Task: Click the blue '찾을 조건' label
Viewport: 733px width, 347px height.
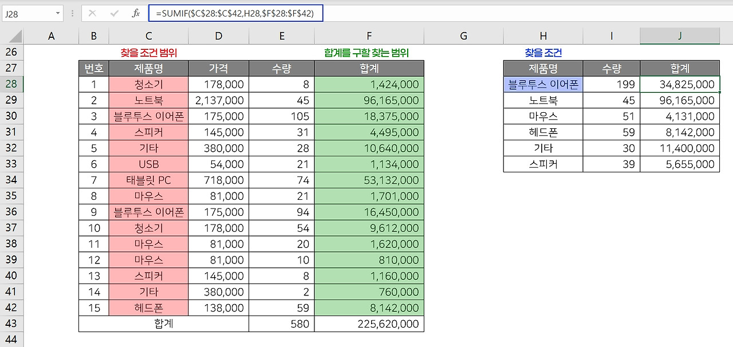Action: (543, 53)
